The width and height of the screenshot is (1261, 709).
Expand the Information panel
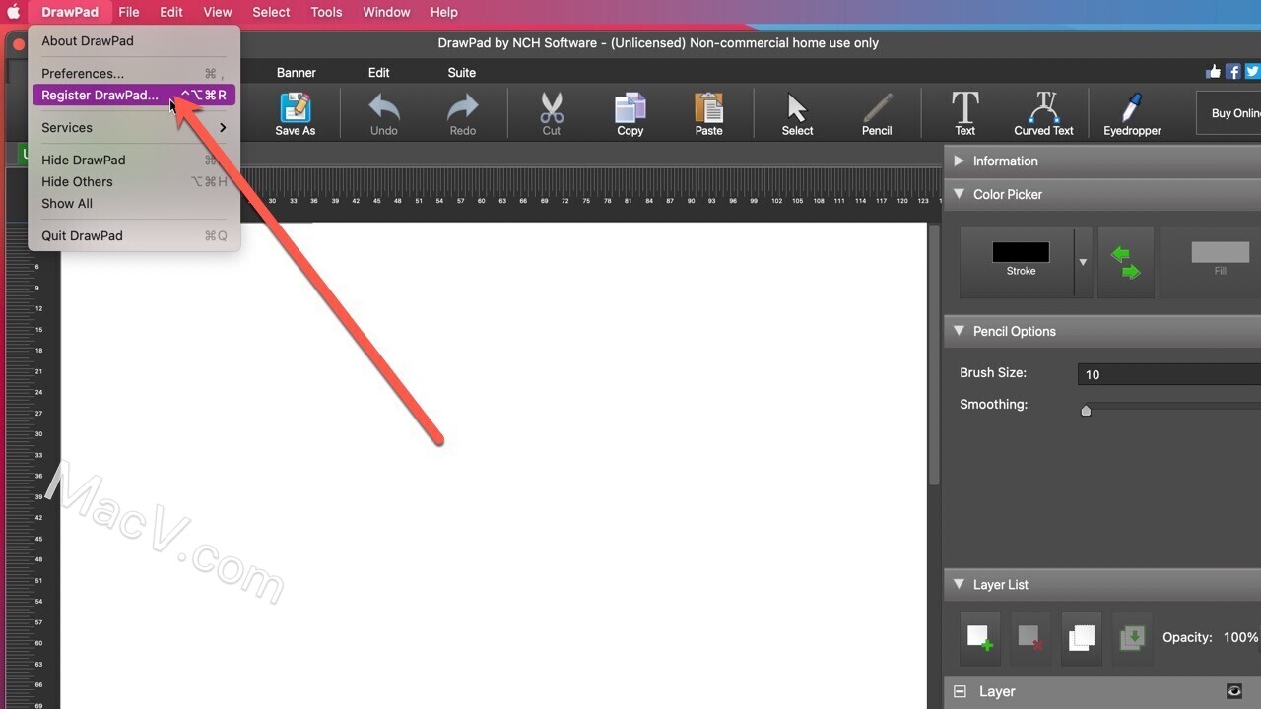coord(959,161)
